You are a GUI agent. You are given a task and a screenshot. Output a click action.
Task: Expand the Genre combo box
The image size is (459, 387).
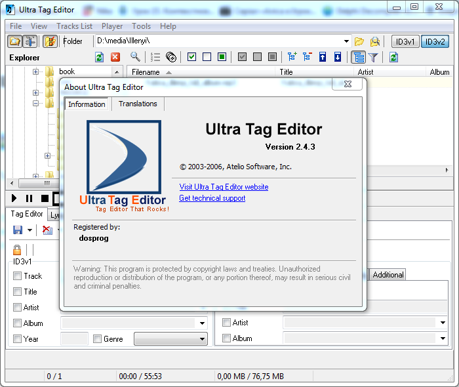pyautogui.click(x=201, y=339)
